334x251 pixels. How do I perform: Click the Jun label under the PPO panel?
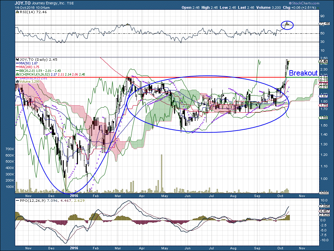188,248
